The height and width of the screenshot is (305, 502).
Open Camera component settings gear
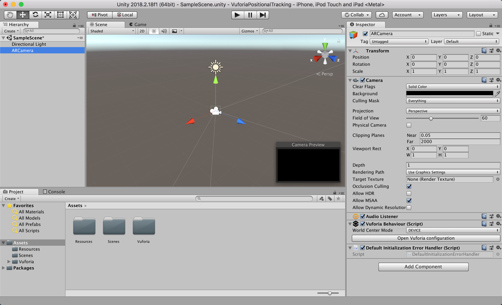498,80
